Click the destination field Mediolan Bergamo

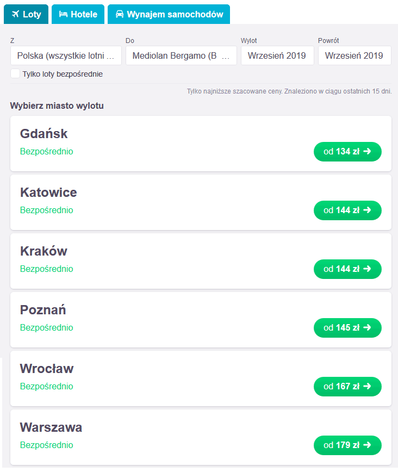pyautogui.click(x=181, y=55)
